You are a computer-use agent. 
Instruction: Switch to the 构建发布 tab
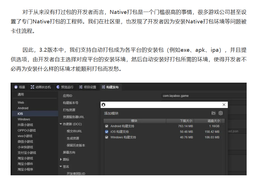(x=110, y=87)
